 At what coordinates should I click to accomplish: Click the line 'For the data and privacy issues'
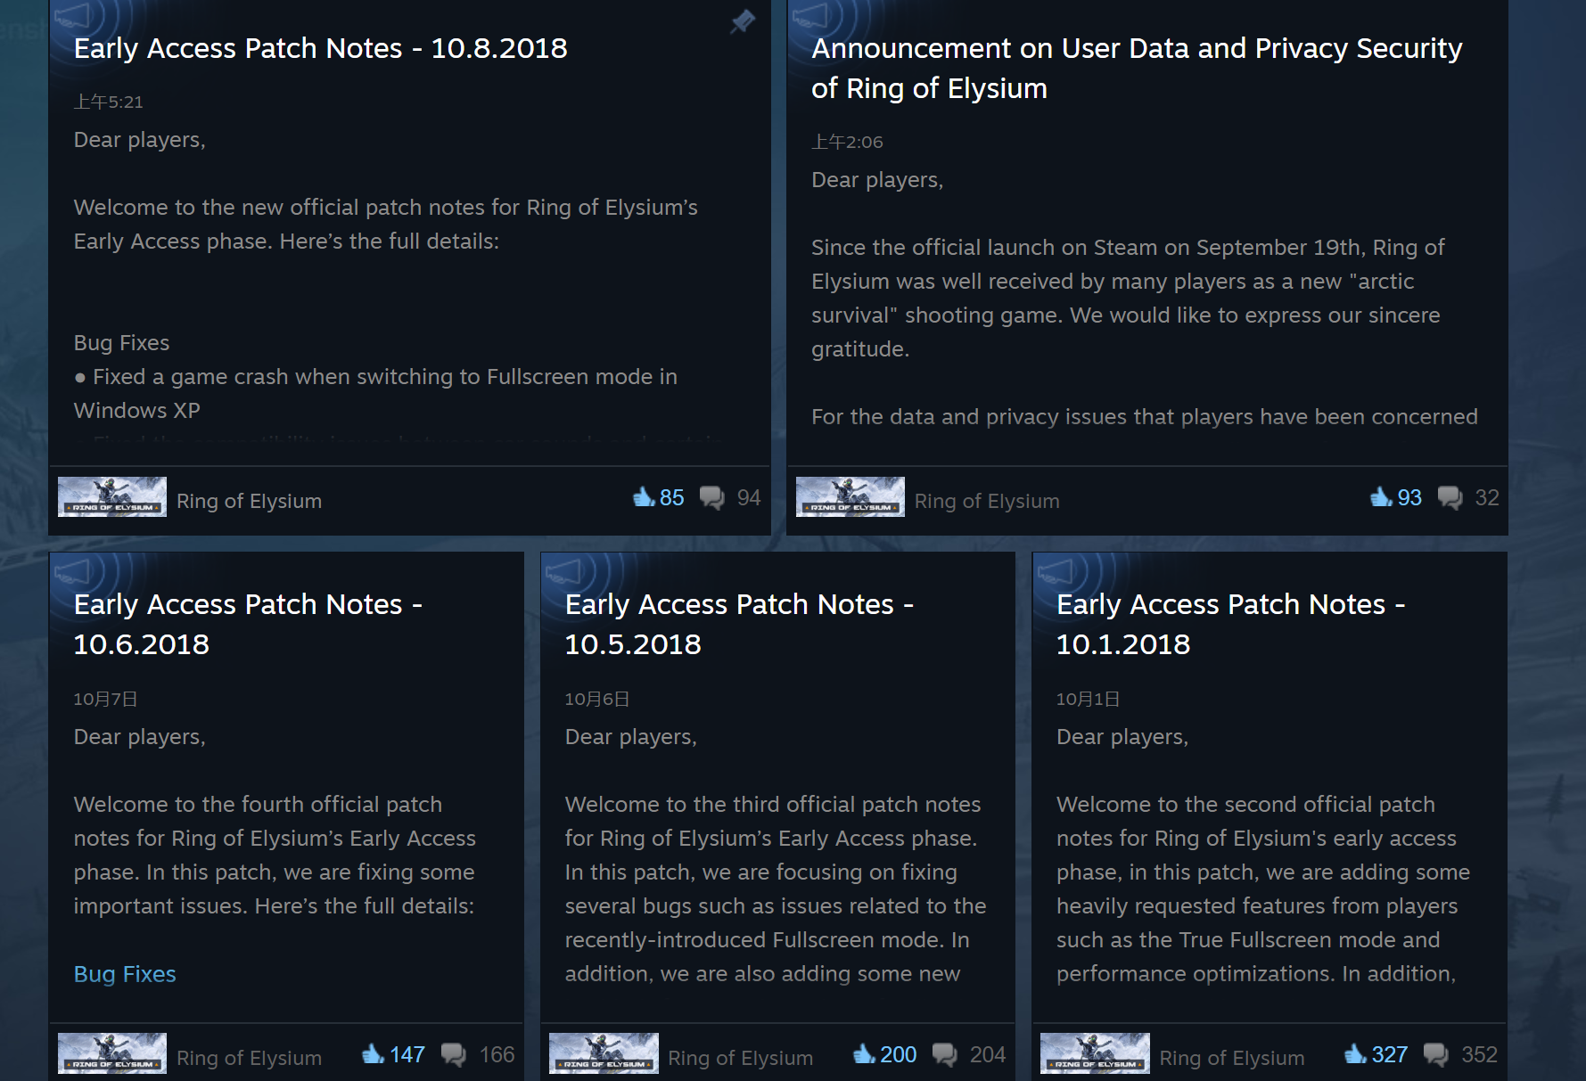[x=1145, y=417]
